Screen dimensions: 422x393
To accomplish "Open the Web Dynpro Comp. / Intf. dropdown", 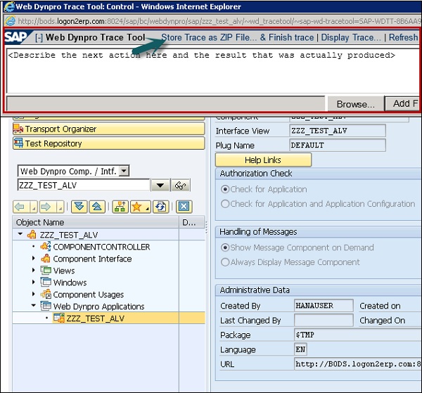I will 124,171.
